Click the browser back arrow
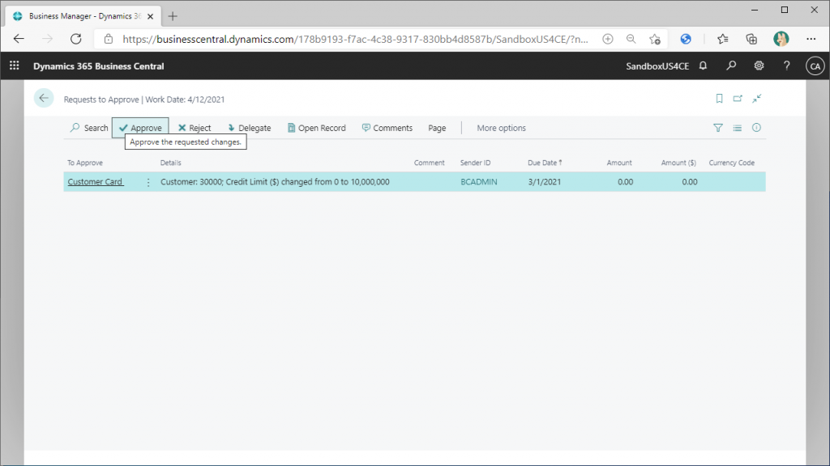The image size is (830, 466). 19,39
